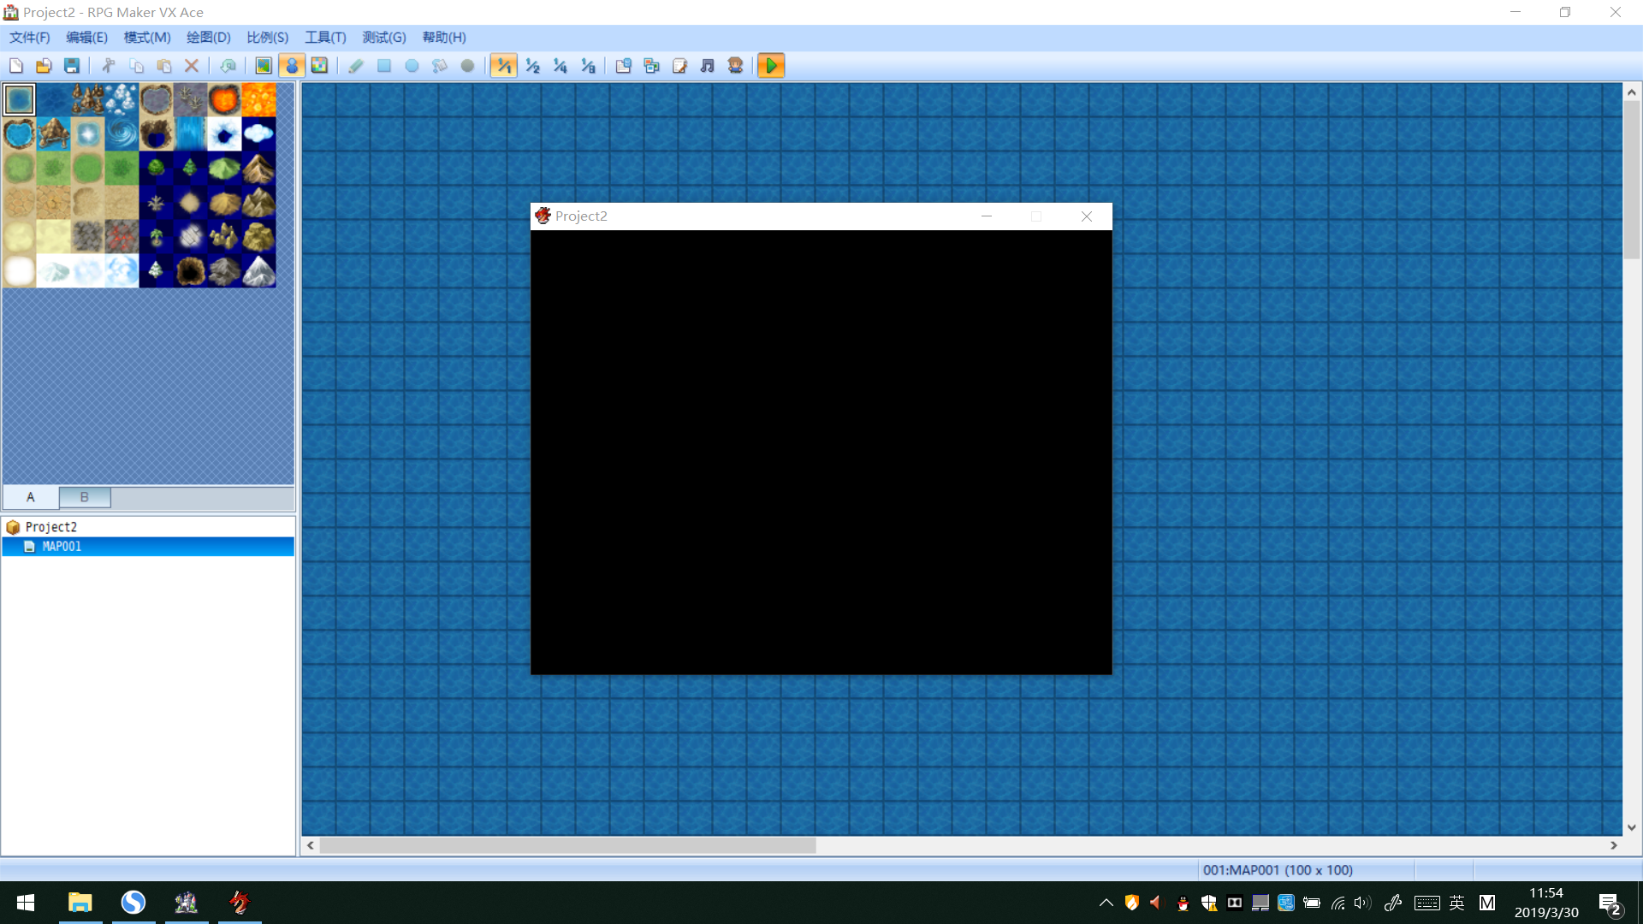The image size is (1643, 924).
Task: Click the Undo arrow icon
Action: point(228,66)
